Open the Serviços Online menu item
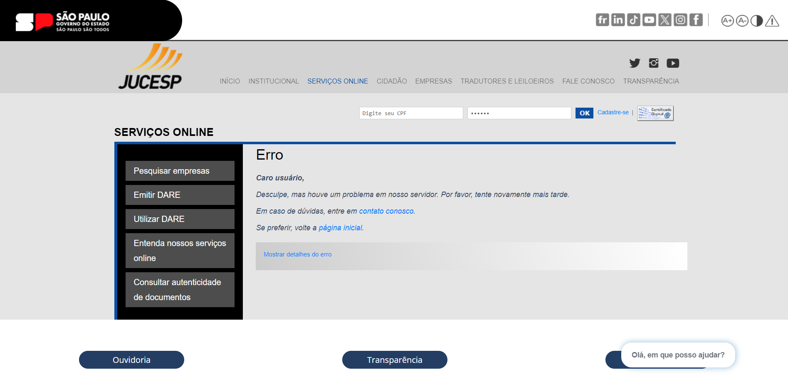 [338, 81]
